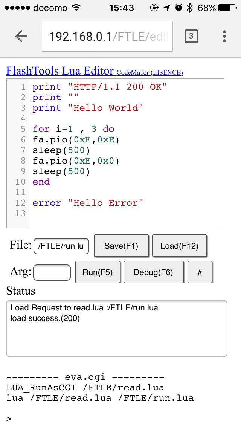Tap the Wi-Fi signal icon
The height and width of the screenshot is (428, 241).
pos(76,8)
